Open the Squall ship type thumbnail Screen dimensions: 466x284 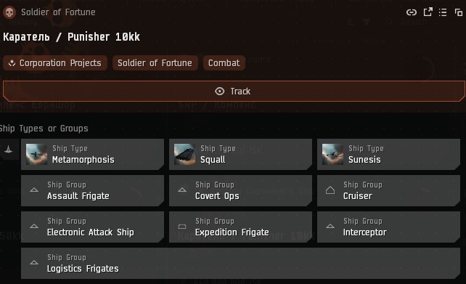coord(184,154)
